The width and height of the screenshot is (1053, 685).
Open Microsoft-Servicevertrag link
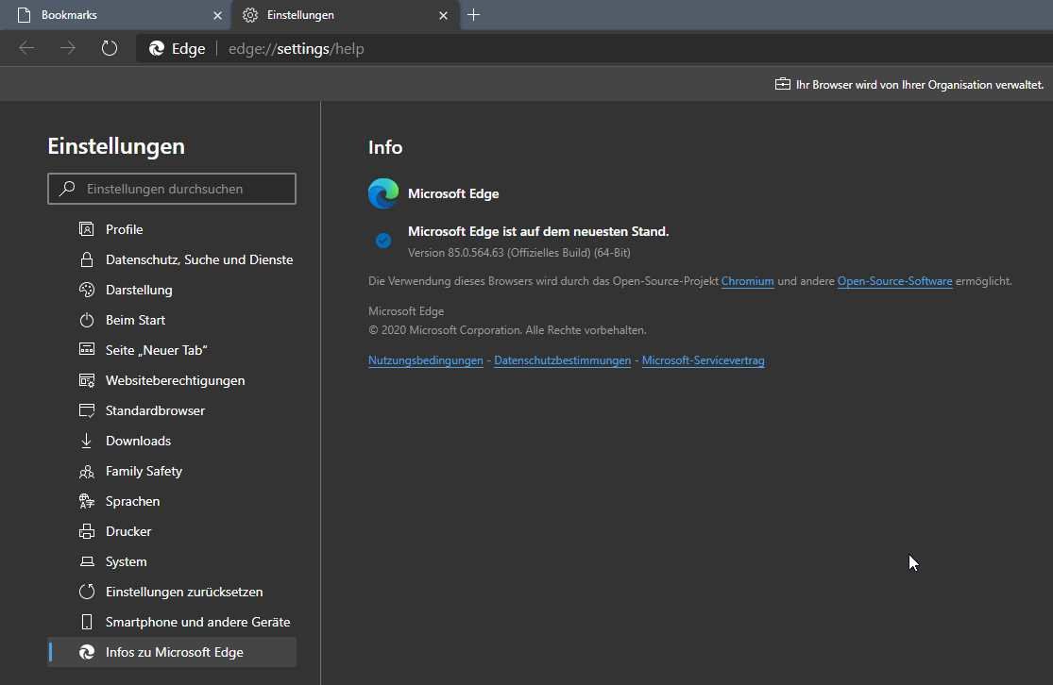(x=704, y=360)
